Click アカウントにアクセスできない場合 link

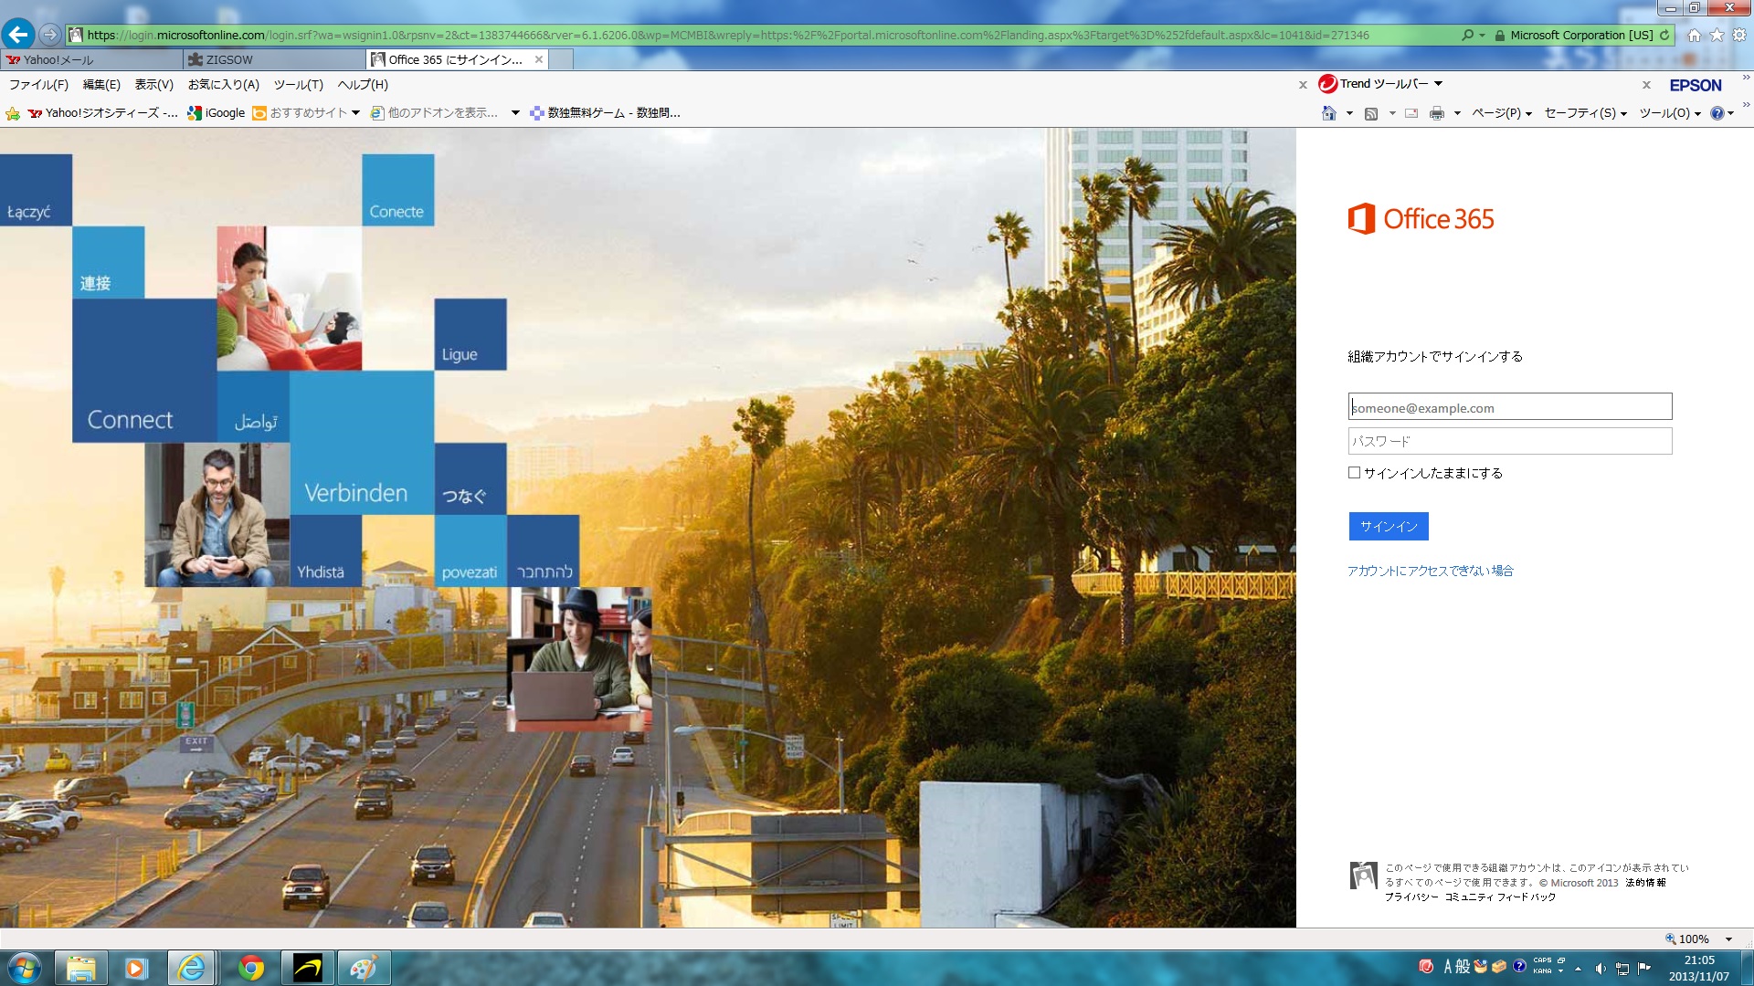pos(1430,571)
